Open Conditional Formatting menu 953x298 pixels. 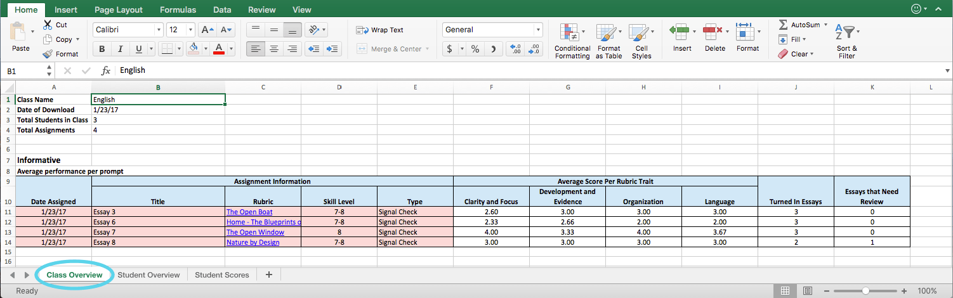pos(572,41)
